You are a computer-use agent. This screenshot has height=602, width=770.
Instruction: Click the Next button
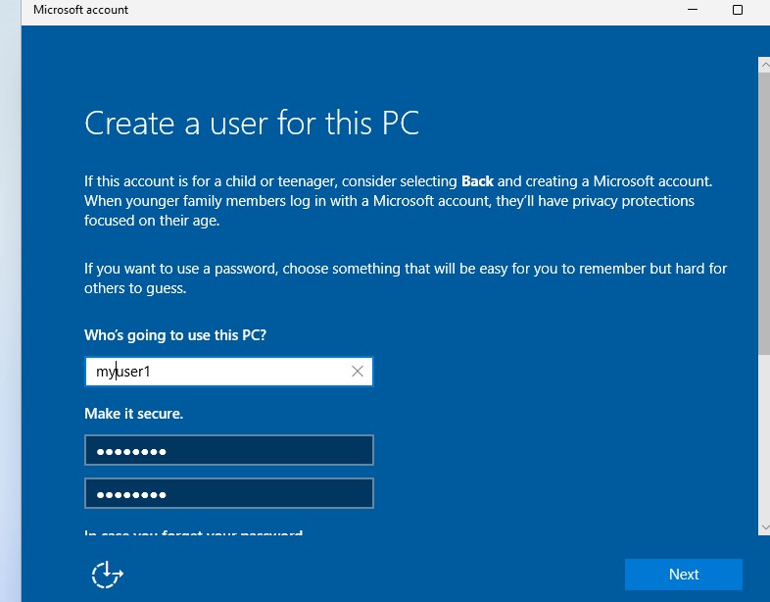tap(683, 575)
